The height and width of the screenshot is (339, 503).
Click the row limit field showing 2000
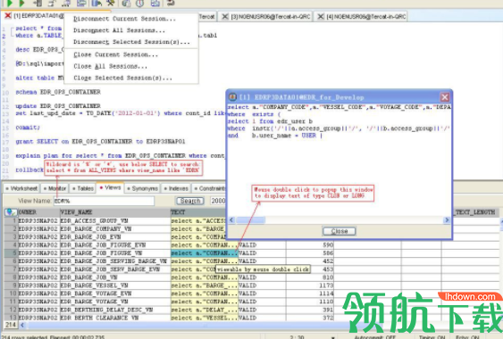[x=218, y=201]
